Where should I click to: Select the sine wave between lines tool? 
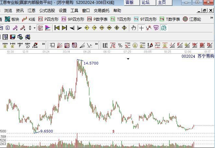158,45
